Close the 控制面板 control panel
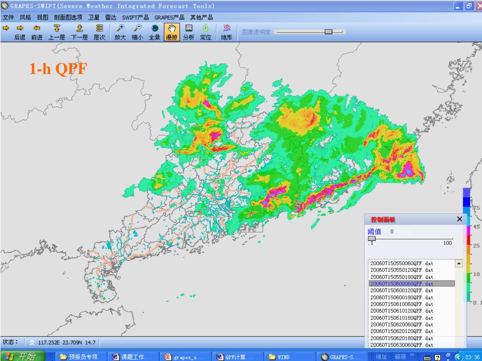The image size is (482, 361). pos(459,219)
